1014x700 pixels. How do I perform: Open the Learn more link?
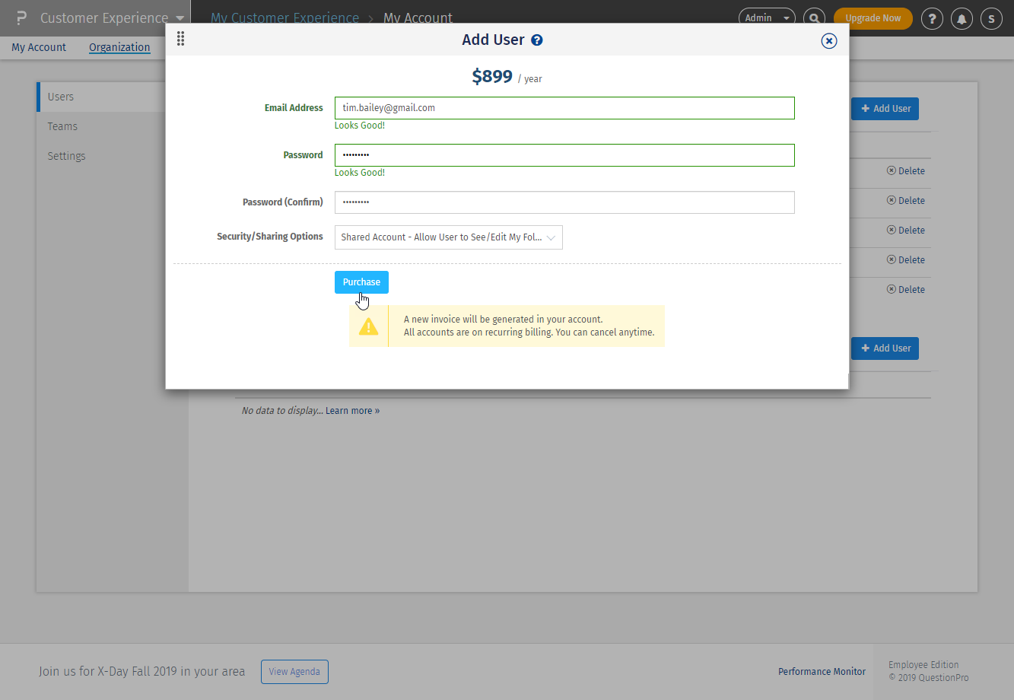point(349,410)
